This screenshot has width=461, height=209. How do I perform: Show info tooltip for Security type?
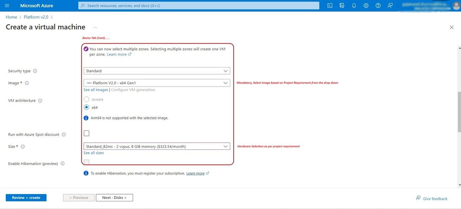35,71
